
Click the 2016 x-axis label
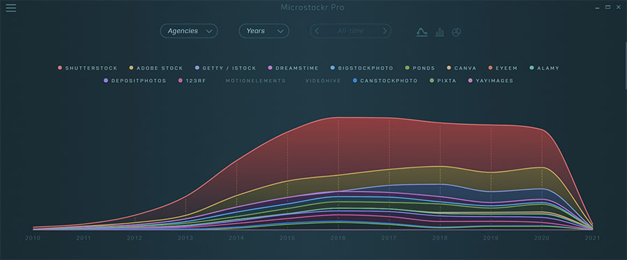(x=338, y=238)
